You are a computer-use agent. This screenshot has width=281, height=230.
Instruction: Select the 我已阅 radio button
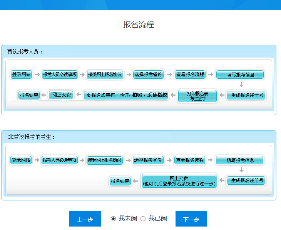(x=143, y=218)
